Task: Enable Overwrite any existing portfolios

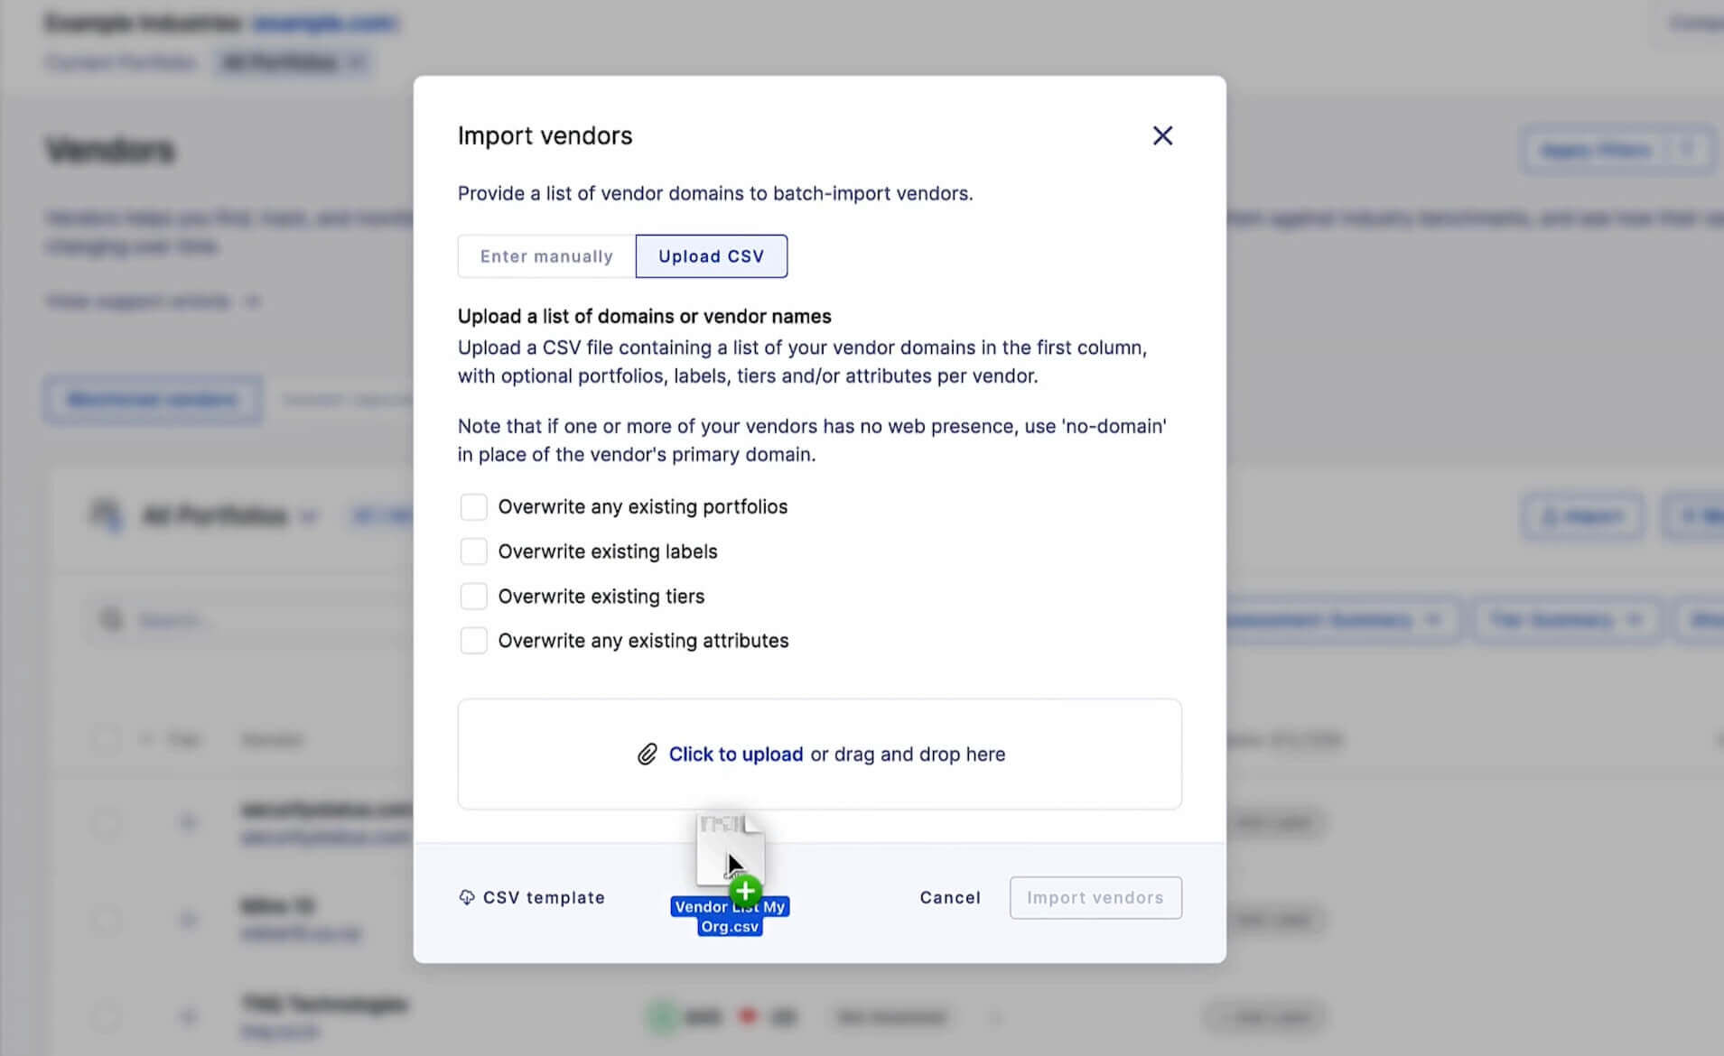Action: pos(474,506)
